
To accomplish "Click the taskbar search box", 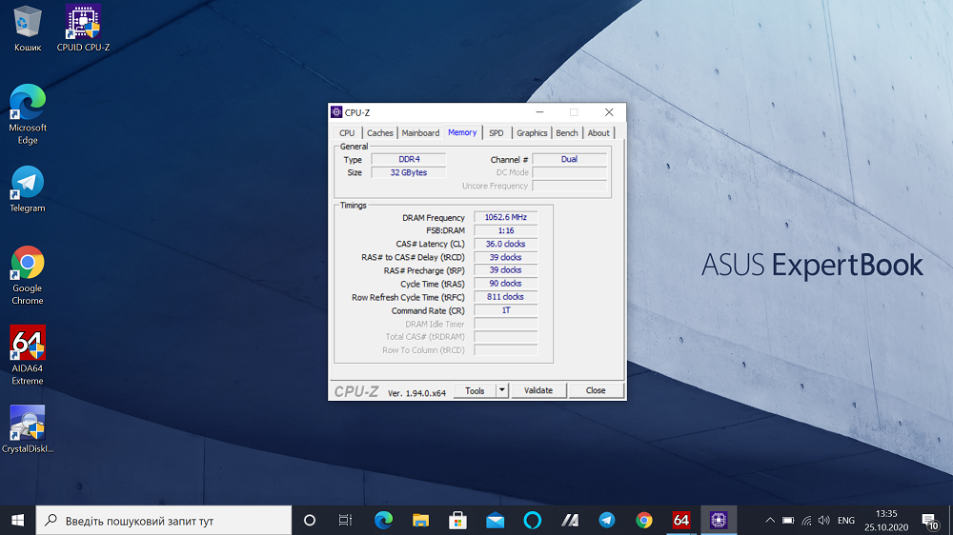I will pyautogui.click(x=164, y=521).
